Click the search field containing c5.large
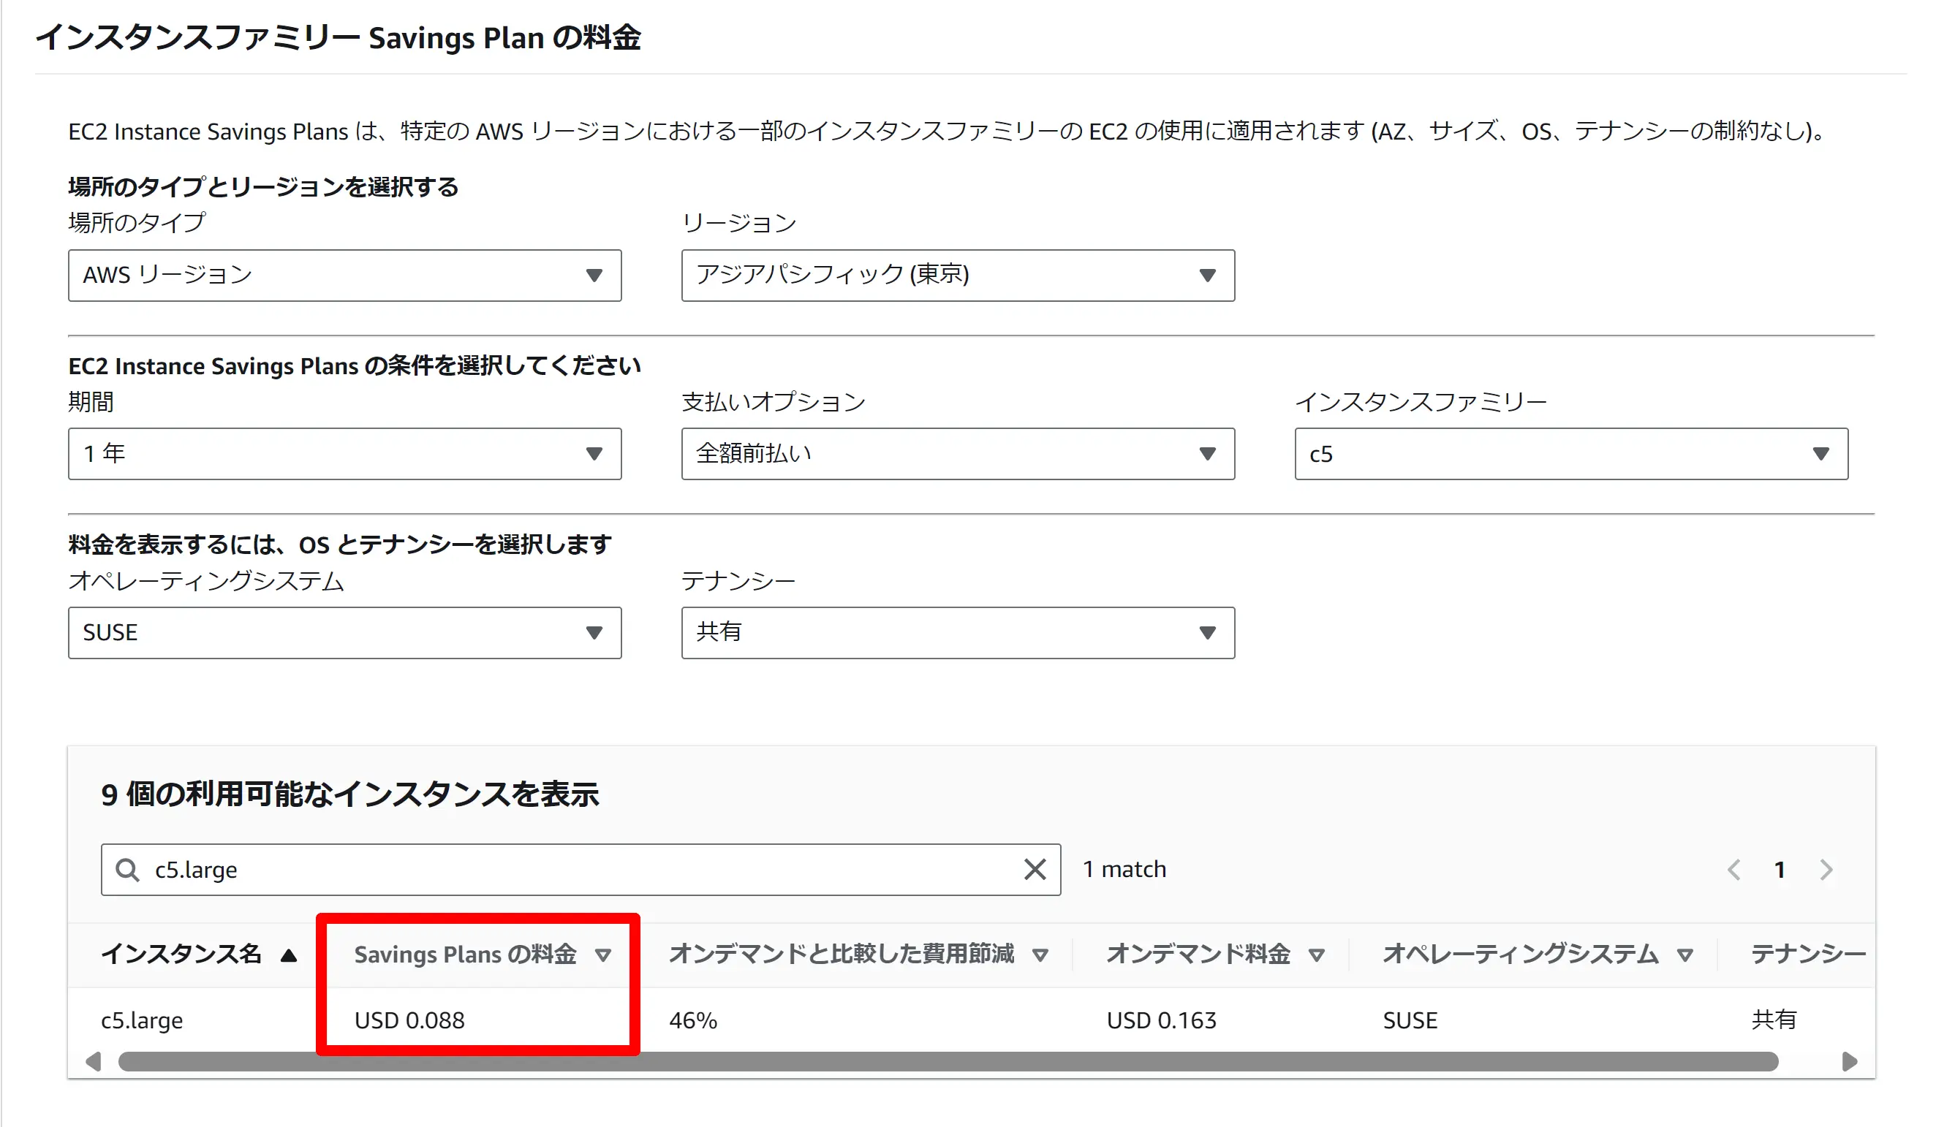The height and width of the screenshot is (1127, 1936). pos(581,870)
